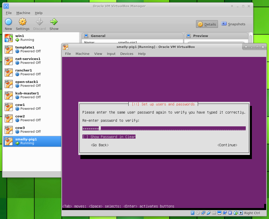Click Right Ctrl host key indicator
The image size is (269, 219).
[x=252, y=213]
